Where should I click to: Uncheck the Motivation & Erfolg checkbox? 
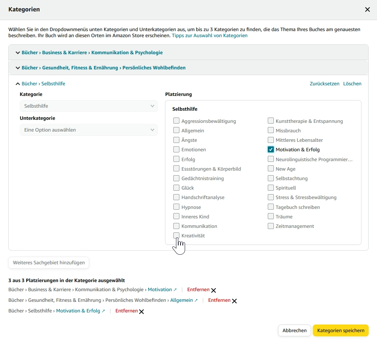coord(271,150)
